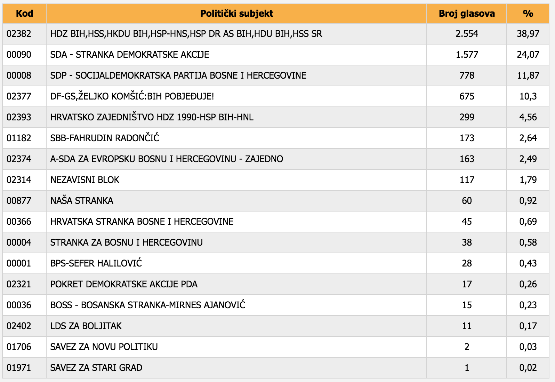Click DF-GS, Željko Komšić party name

[132, 96]
